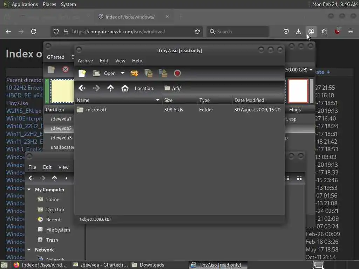The image size is (359, 269).
Task: Switch to Downloads window in taskbar
Action: click(148, 265)
